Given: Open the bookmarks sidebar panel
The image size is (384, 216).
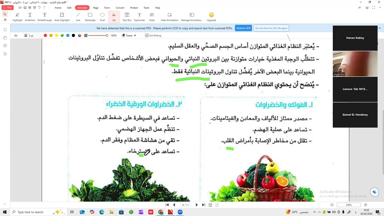Looking at the screenshot, I should pos(5,30).
